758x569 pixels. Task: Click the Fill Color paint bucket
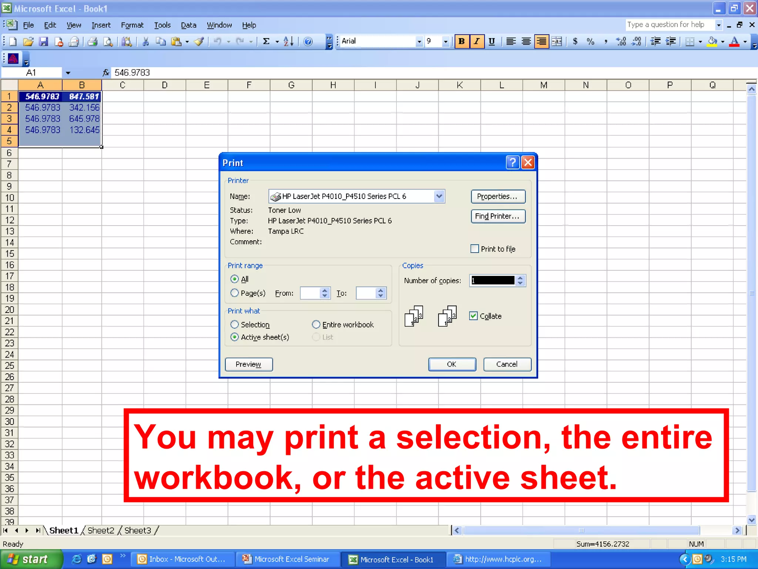pos(712,41)
